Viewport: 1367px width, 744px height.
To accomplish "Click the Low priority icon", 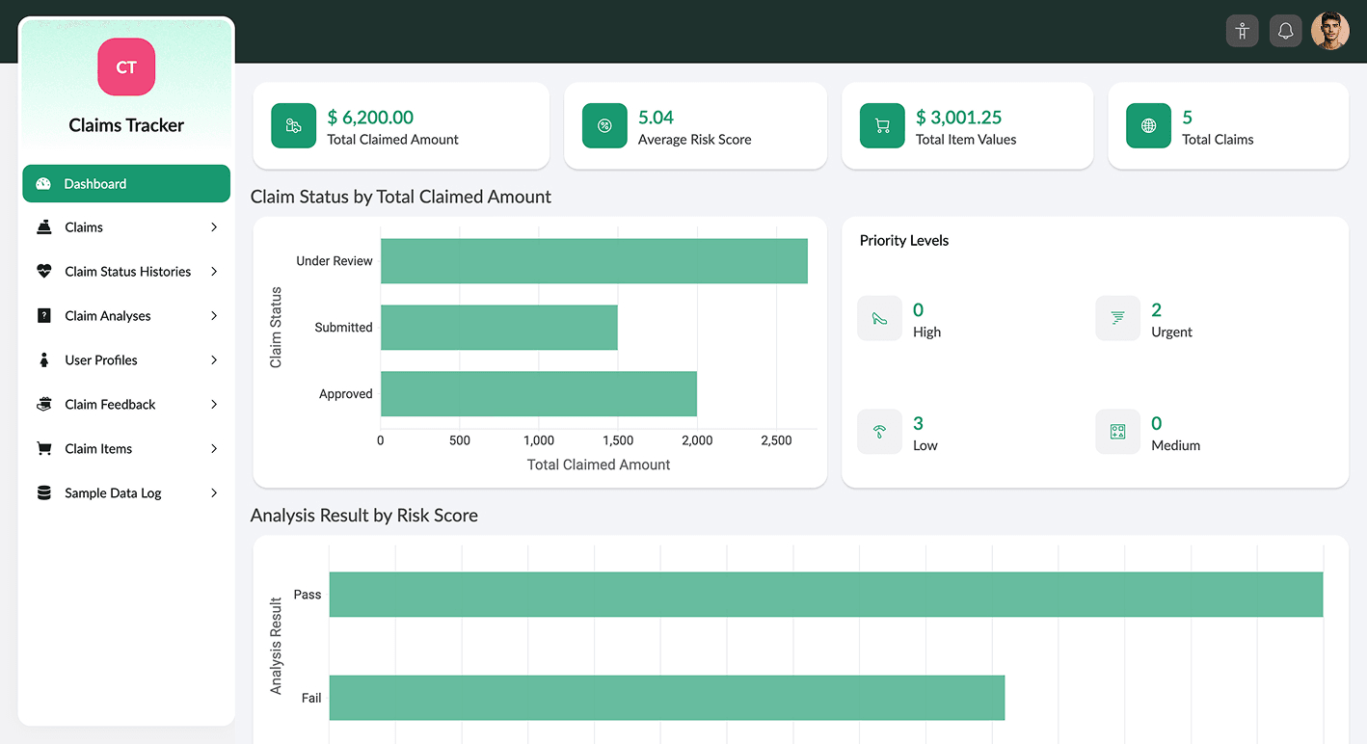I will [x=879, y=432].
